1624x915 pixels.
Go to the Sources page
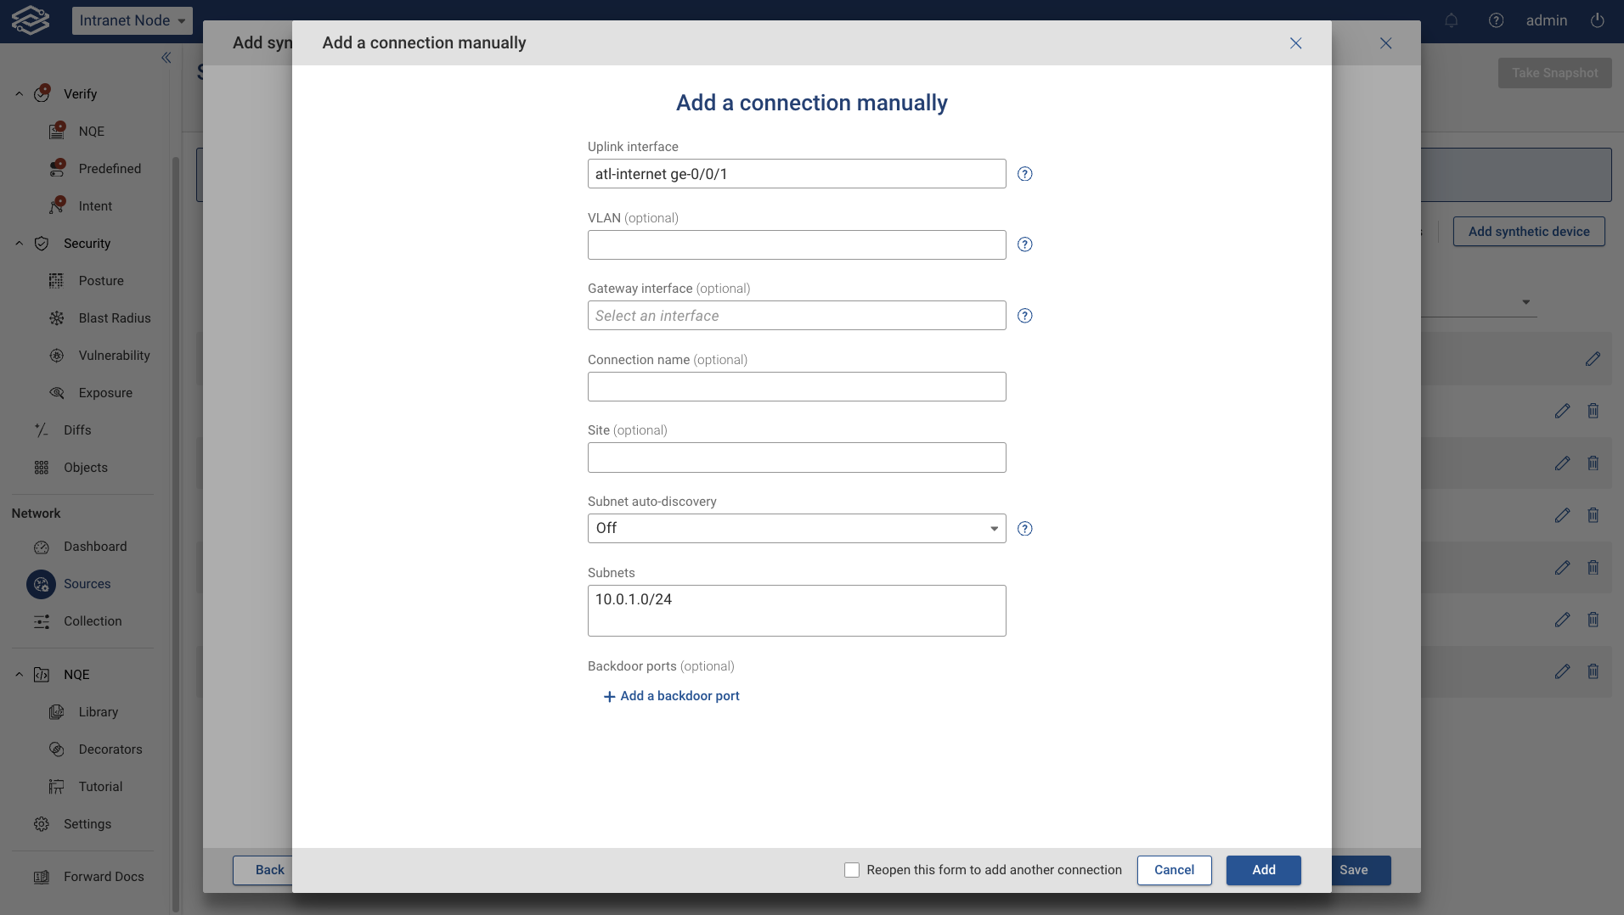point(88,584)
